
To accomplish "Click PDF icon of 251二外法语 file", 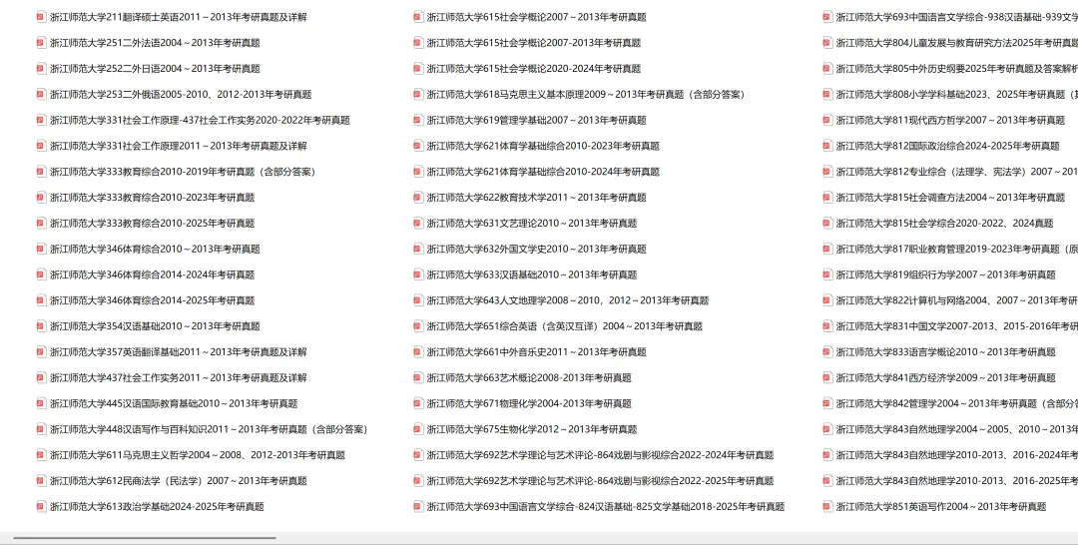I will click(x=41, y=43).
